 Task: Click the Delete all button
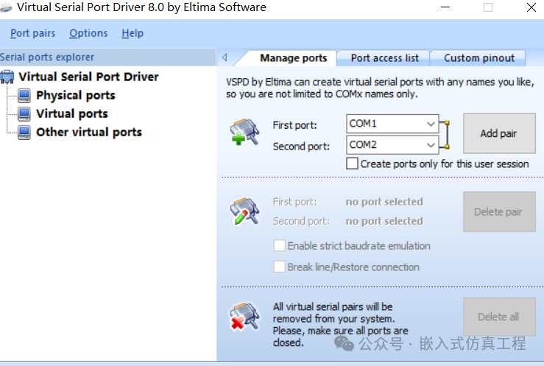(499, 317)
